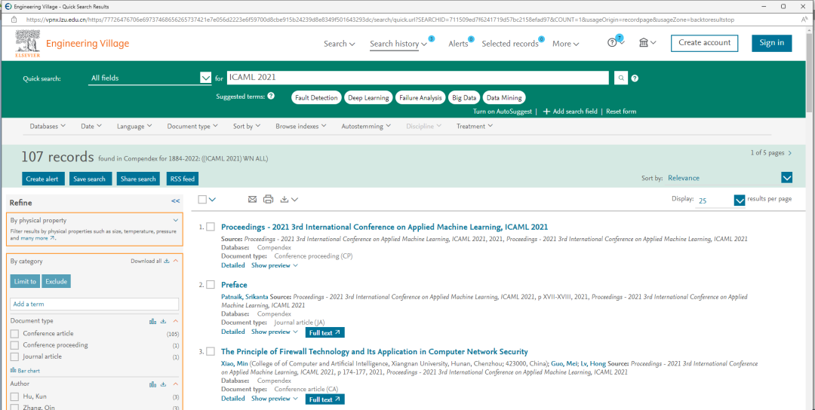
Task: Download Author facet data icon
Action: pyautogui.click(x=163, y=384)
